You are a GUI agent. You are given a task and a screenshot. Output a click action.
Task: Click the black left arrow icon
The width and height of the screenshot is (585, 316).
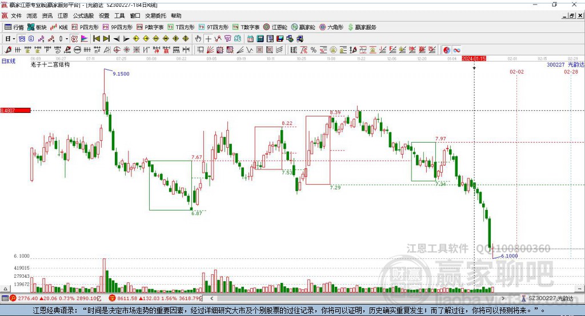pos(117,39)
